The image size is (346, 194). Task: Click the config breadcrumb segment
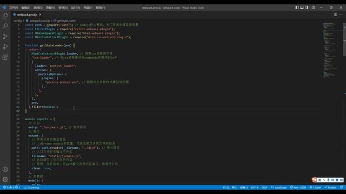point(18,20)
